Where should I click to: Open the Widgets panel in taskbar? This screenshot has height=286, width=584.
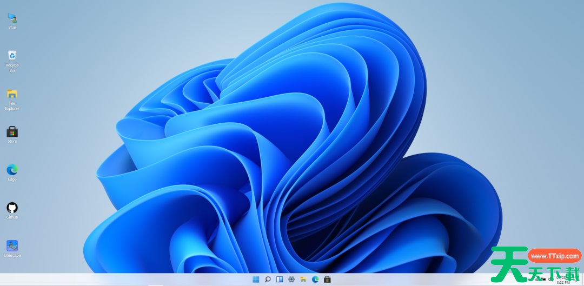click(x=280, y=280)
